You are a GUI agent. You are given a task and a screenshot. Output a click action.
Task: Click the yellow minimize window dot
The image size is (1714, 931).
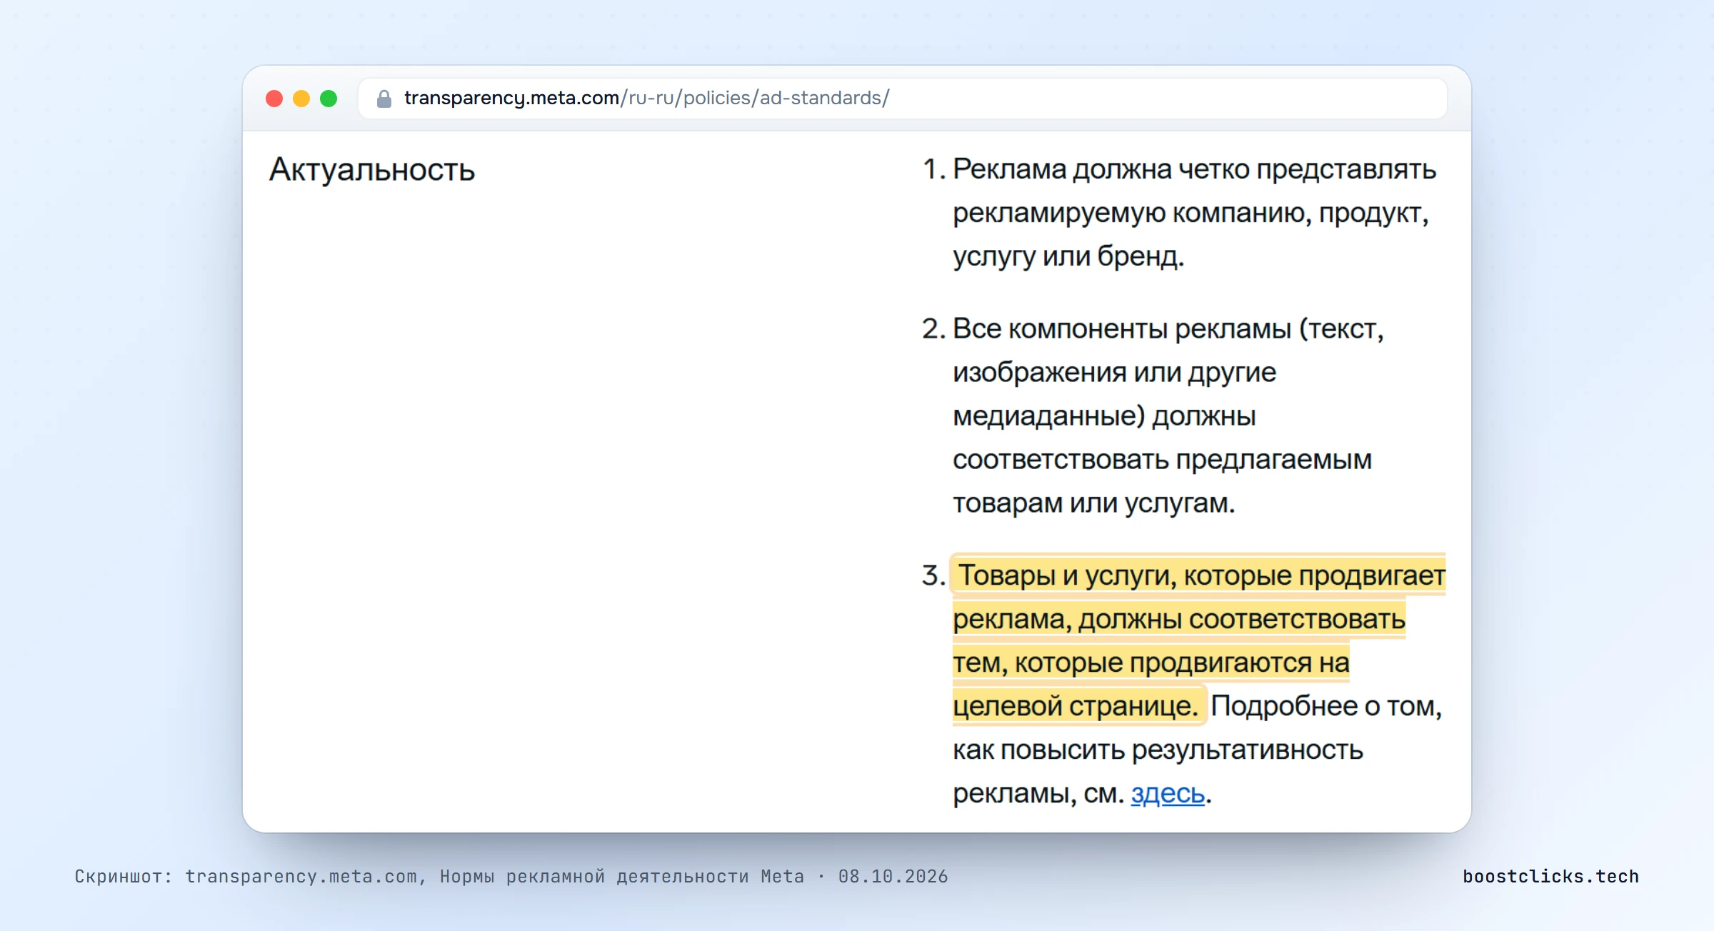coord(301,99)
